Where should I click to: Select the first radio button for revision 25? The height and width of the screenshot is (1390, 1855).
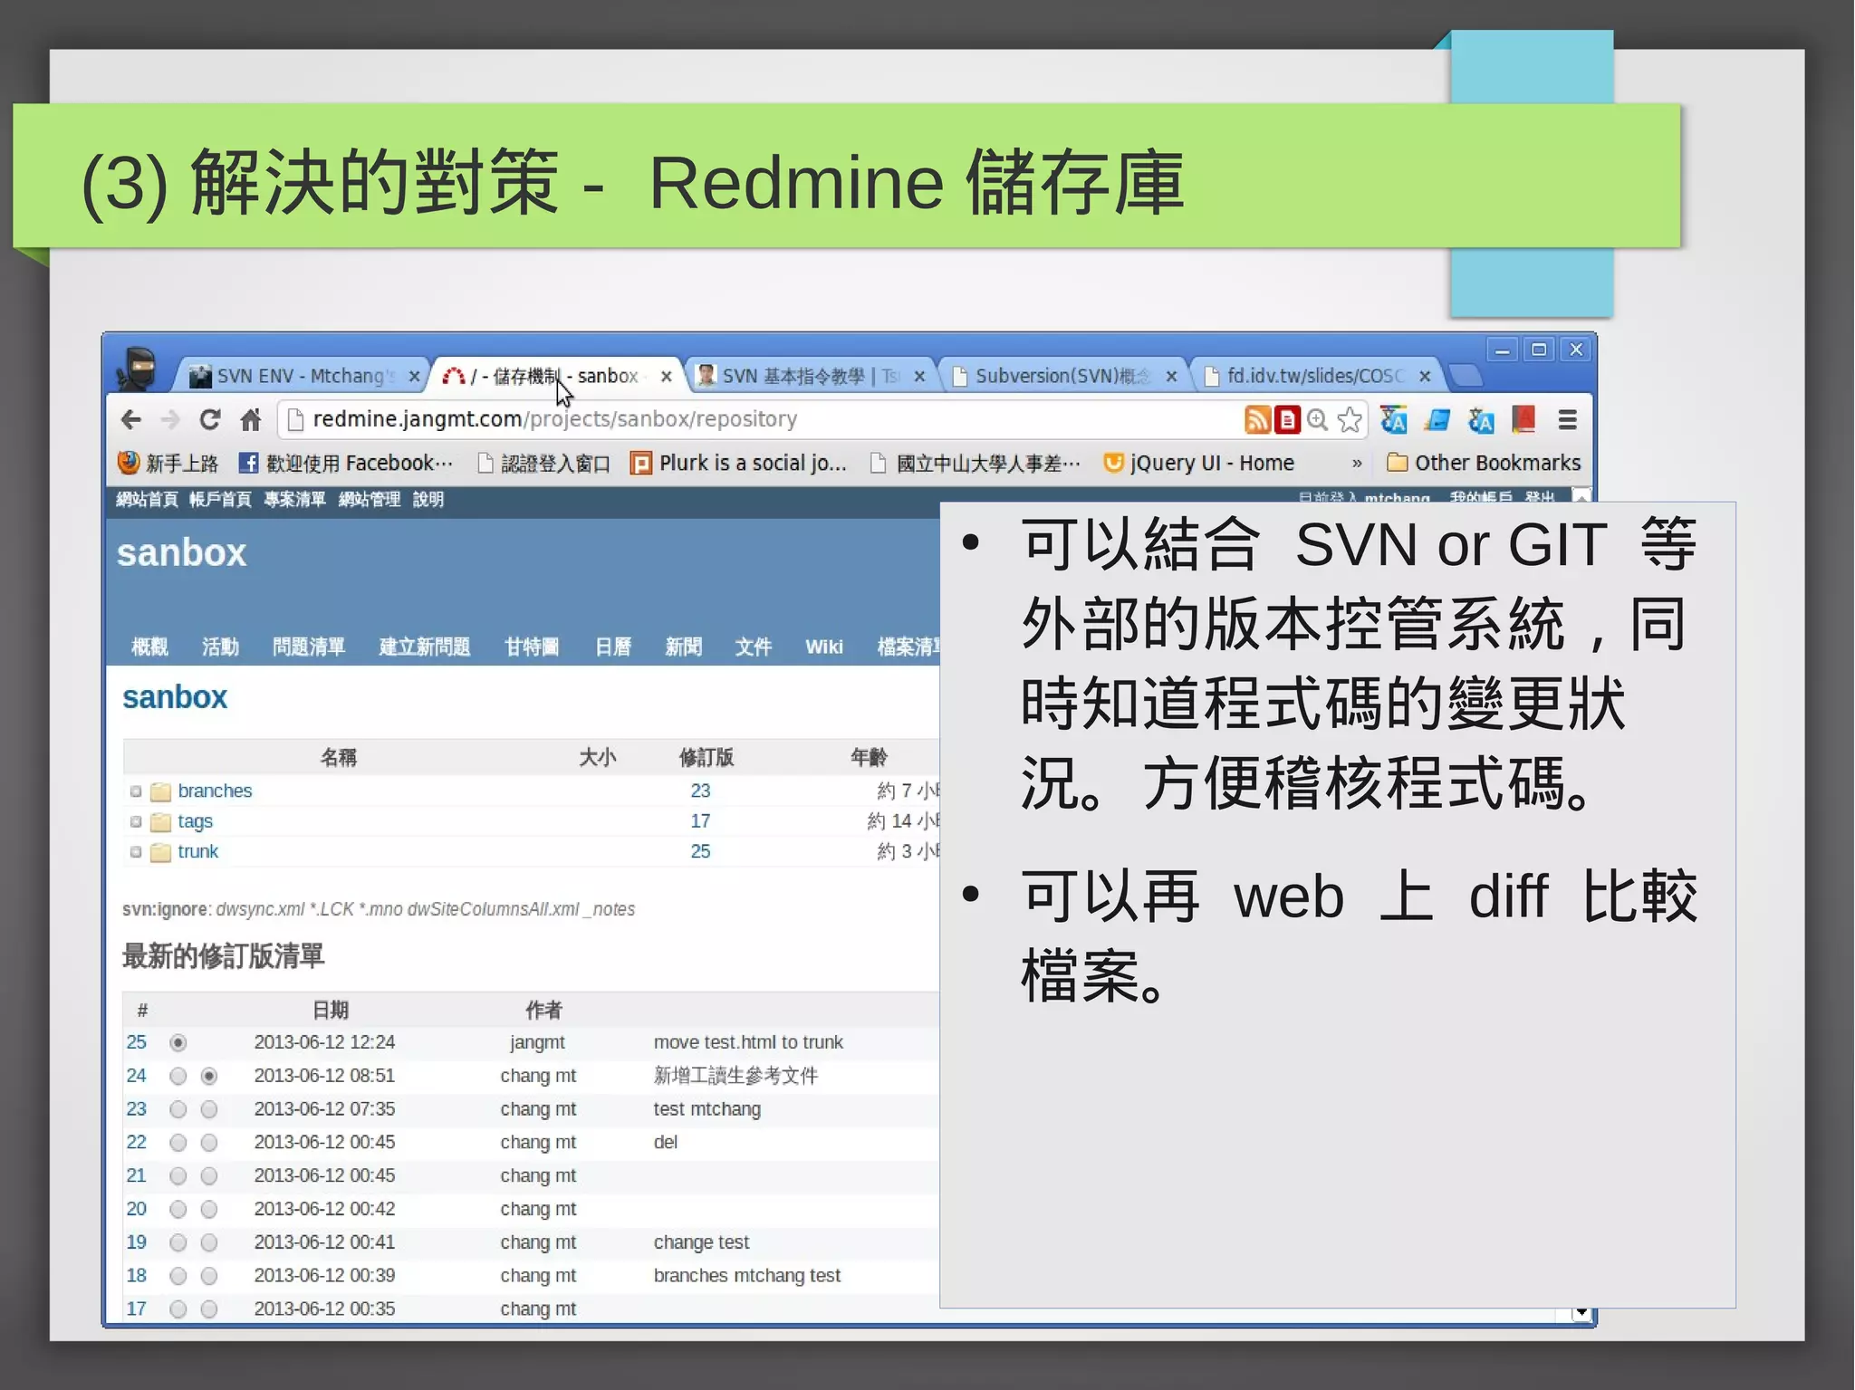click(x=178, y=1043)
